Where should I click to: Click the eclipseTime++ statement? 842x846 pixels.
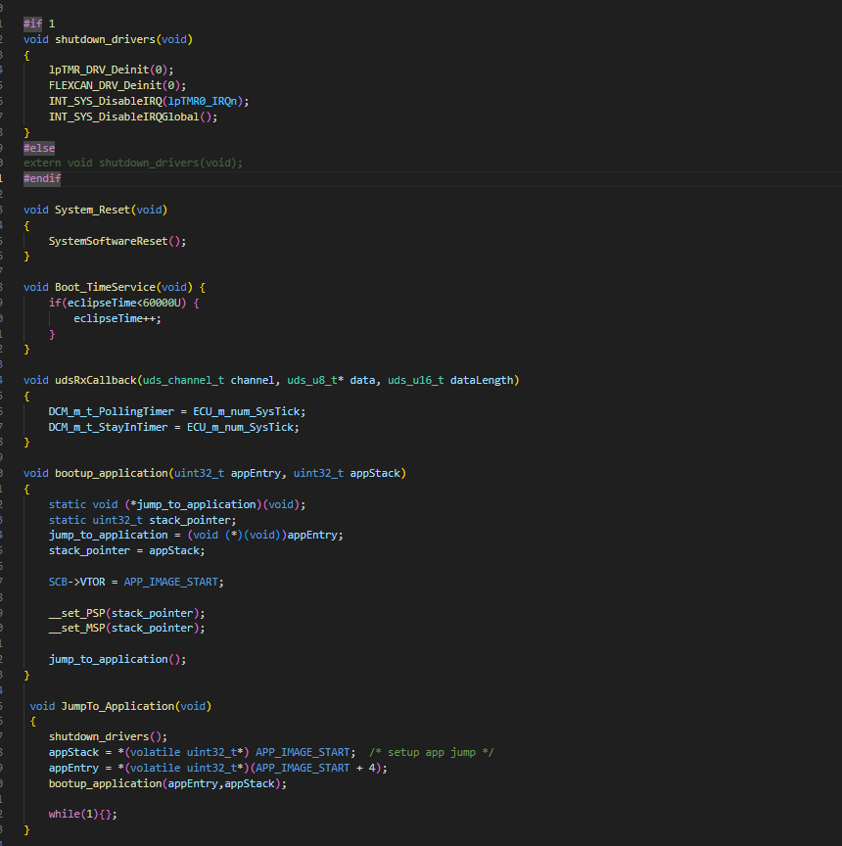click(x=117, y=318)
